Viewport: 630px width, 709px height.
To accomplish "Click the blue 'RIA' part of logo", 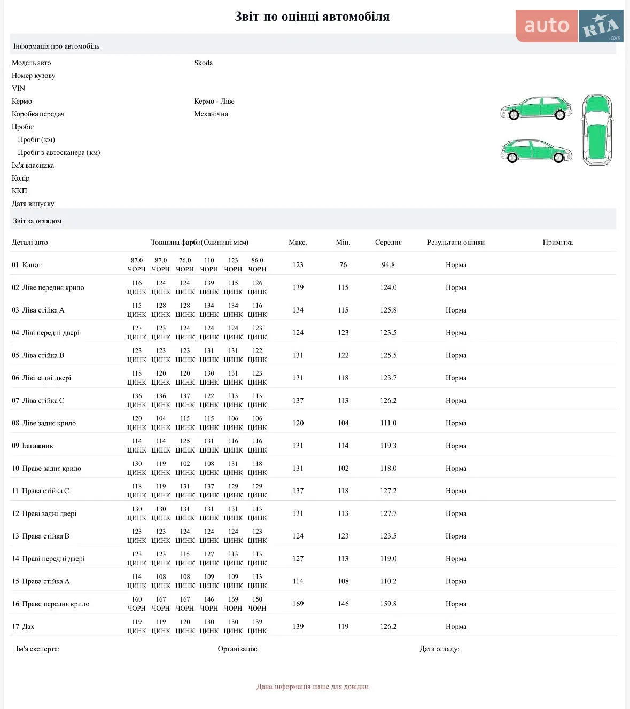I will pyautogui.click(x=602, y=26).
